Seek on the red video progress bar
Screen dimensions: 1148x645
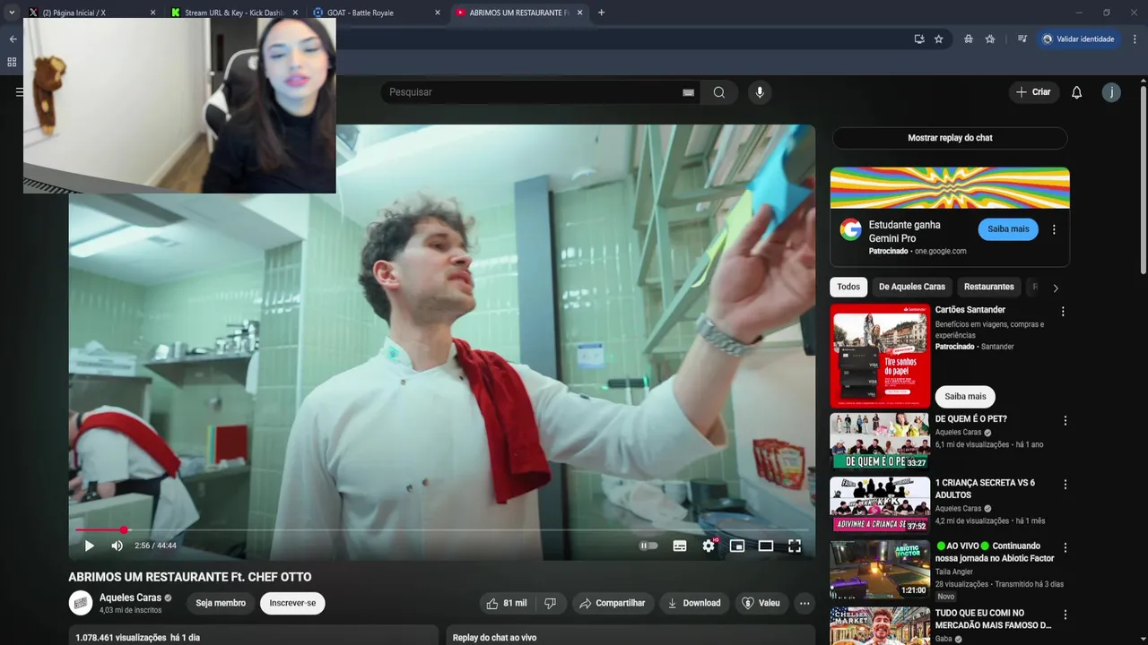point(442,530)
